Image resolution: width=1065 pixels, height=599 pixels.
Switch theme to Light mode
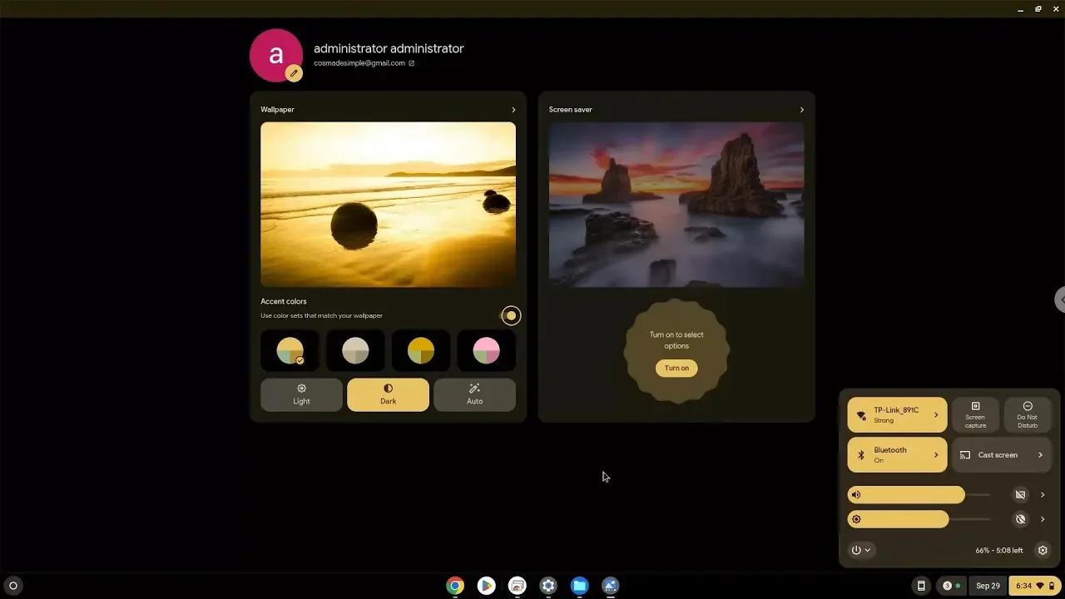pyautogui.click(x=301, y=394)
